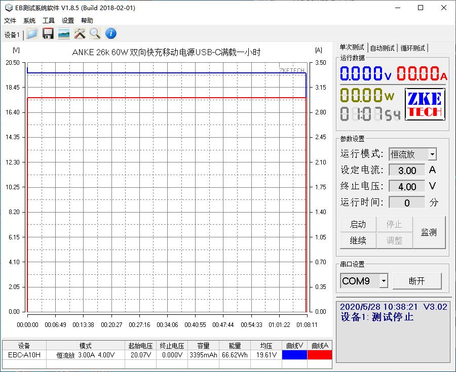This screenshot has height=372, width=456.
Task: Click the 终止电压 field showing 4.00
Action: 407,186
